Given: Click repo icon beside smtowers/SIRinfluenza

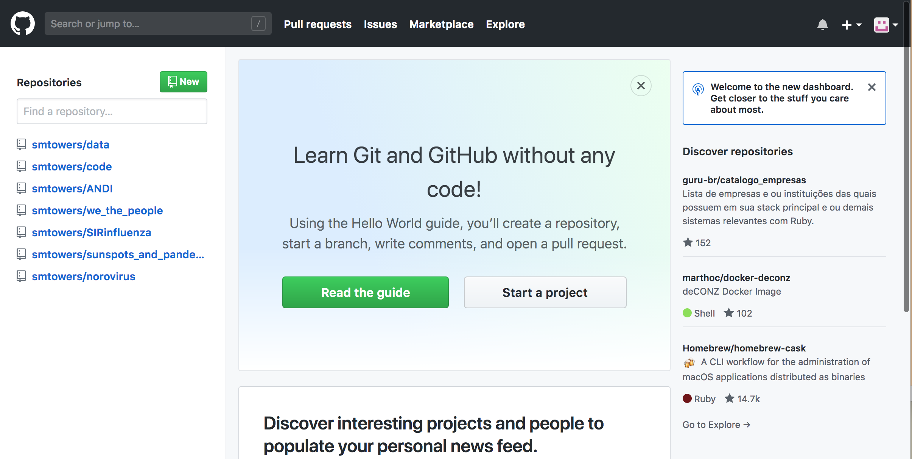Looking at the screenshot, I should [21, 233].
